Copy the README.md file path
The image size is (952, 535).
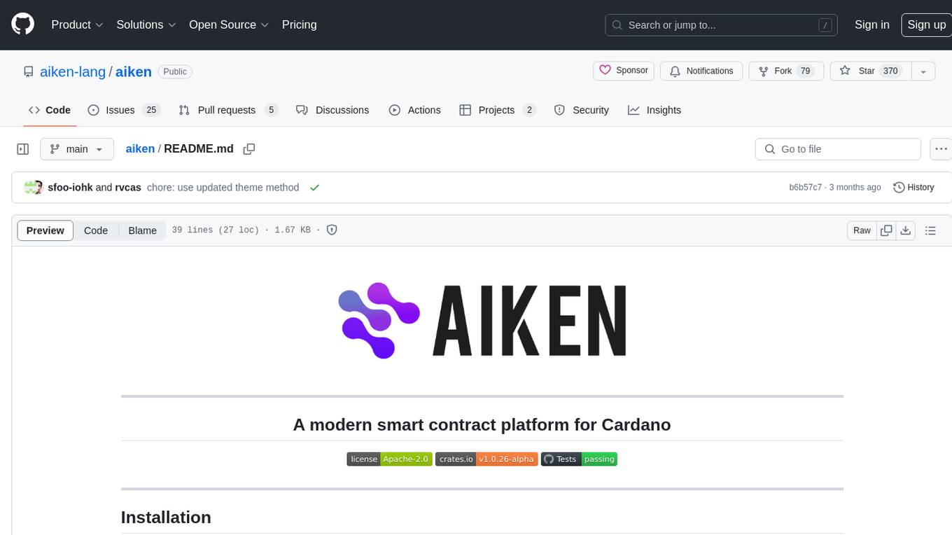[248, 148]
